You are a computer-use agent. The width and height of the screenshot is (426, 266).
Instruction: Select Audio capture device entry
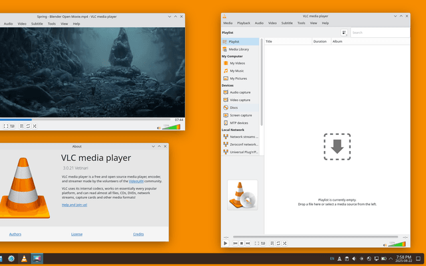[x=240, y=92]
